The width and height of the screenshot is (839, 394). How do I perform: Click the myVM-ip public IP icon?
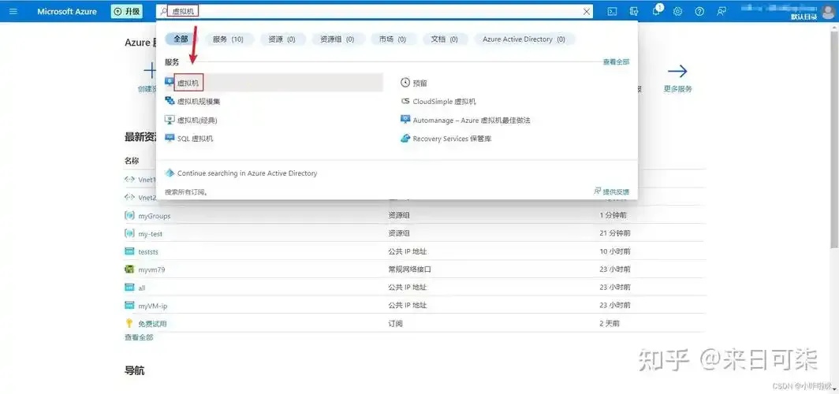pyautogui.click(x=129, y=305)
